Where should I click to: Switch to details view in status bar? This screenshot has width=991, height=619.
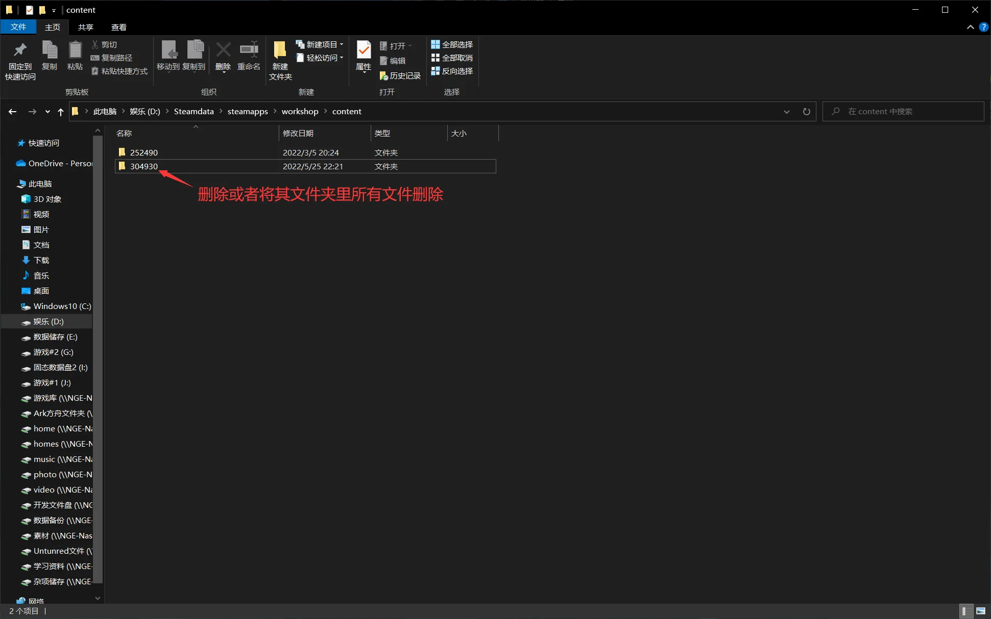point(964,611)
